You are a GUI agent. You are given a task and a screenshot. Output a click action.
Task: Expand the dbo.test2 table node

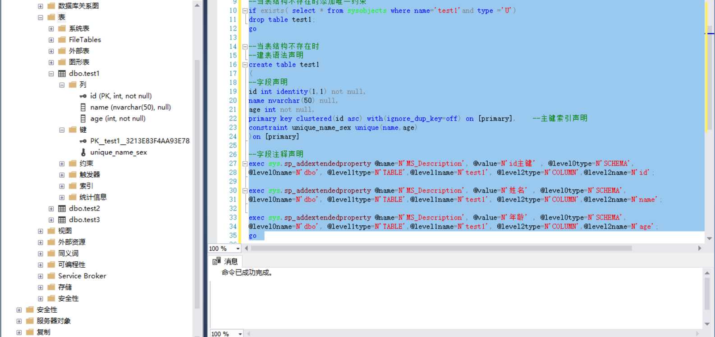[x=51, y=208]
